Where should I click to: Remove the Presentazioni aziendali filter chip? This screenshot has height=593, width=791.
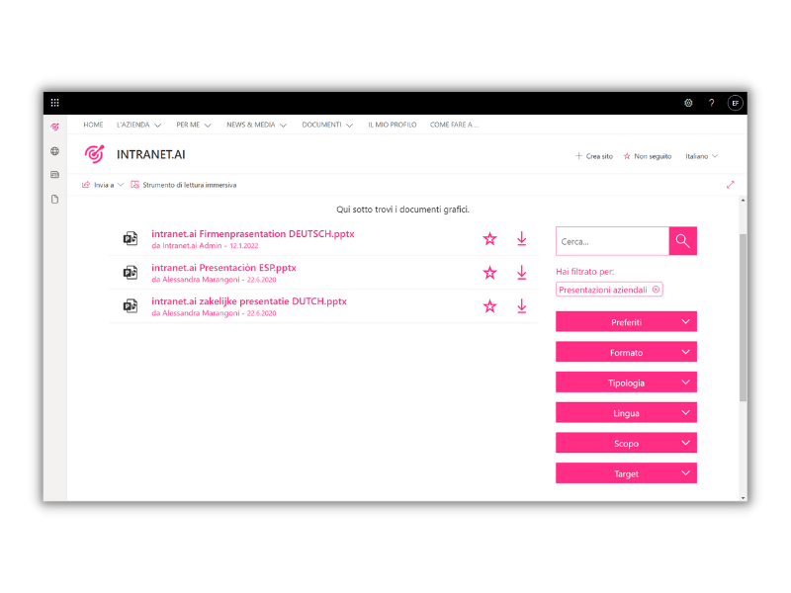pos(655,289)
